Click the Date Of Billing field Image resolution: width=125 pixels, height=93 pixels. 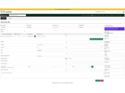coord(13,27)
